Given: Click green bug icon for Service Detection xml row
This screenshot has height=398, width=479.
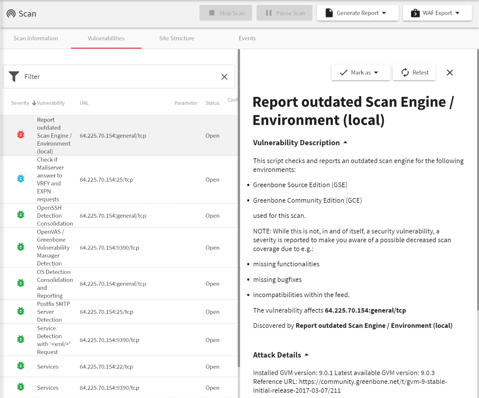Looking at the screenshot, I should [21, 339].
